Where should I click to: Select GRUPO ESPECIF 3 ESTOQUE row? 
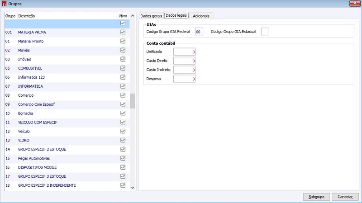coord(67,176)
